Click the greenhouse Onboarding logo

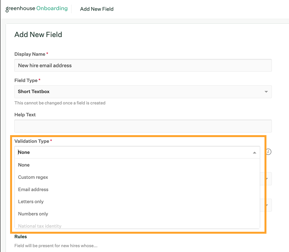[36, 9]
